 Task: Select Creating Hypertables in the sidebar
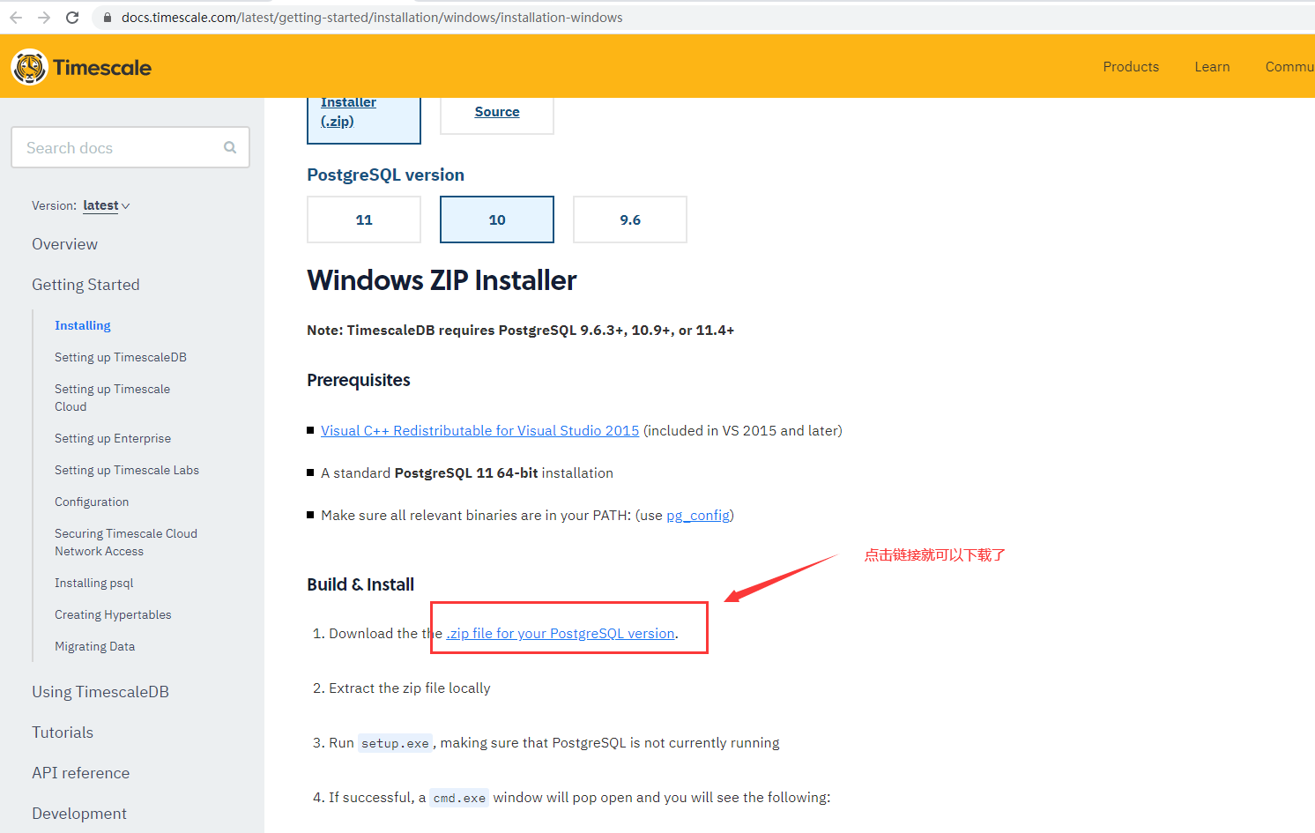click(x=113, y=614)
